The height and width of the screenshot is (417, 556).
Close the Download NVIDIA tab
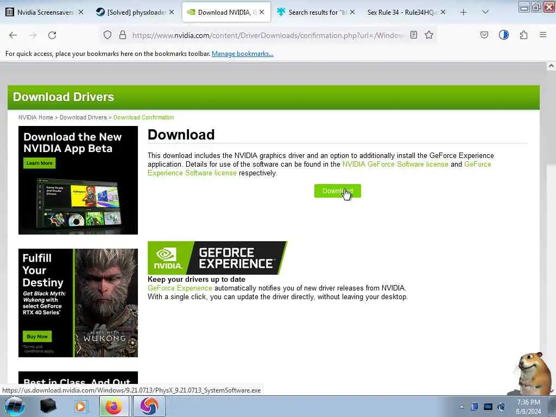point(262,12)
